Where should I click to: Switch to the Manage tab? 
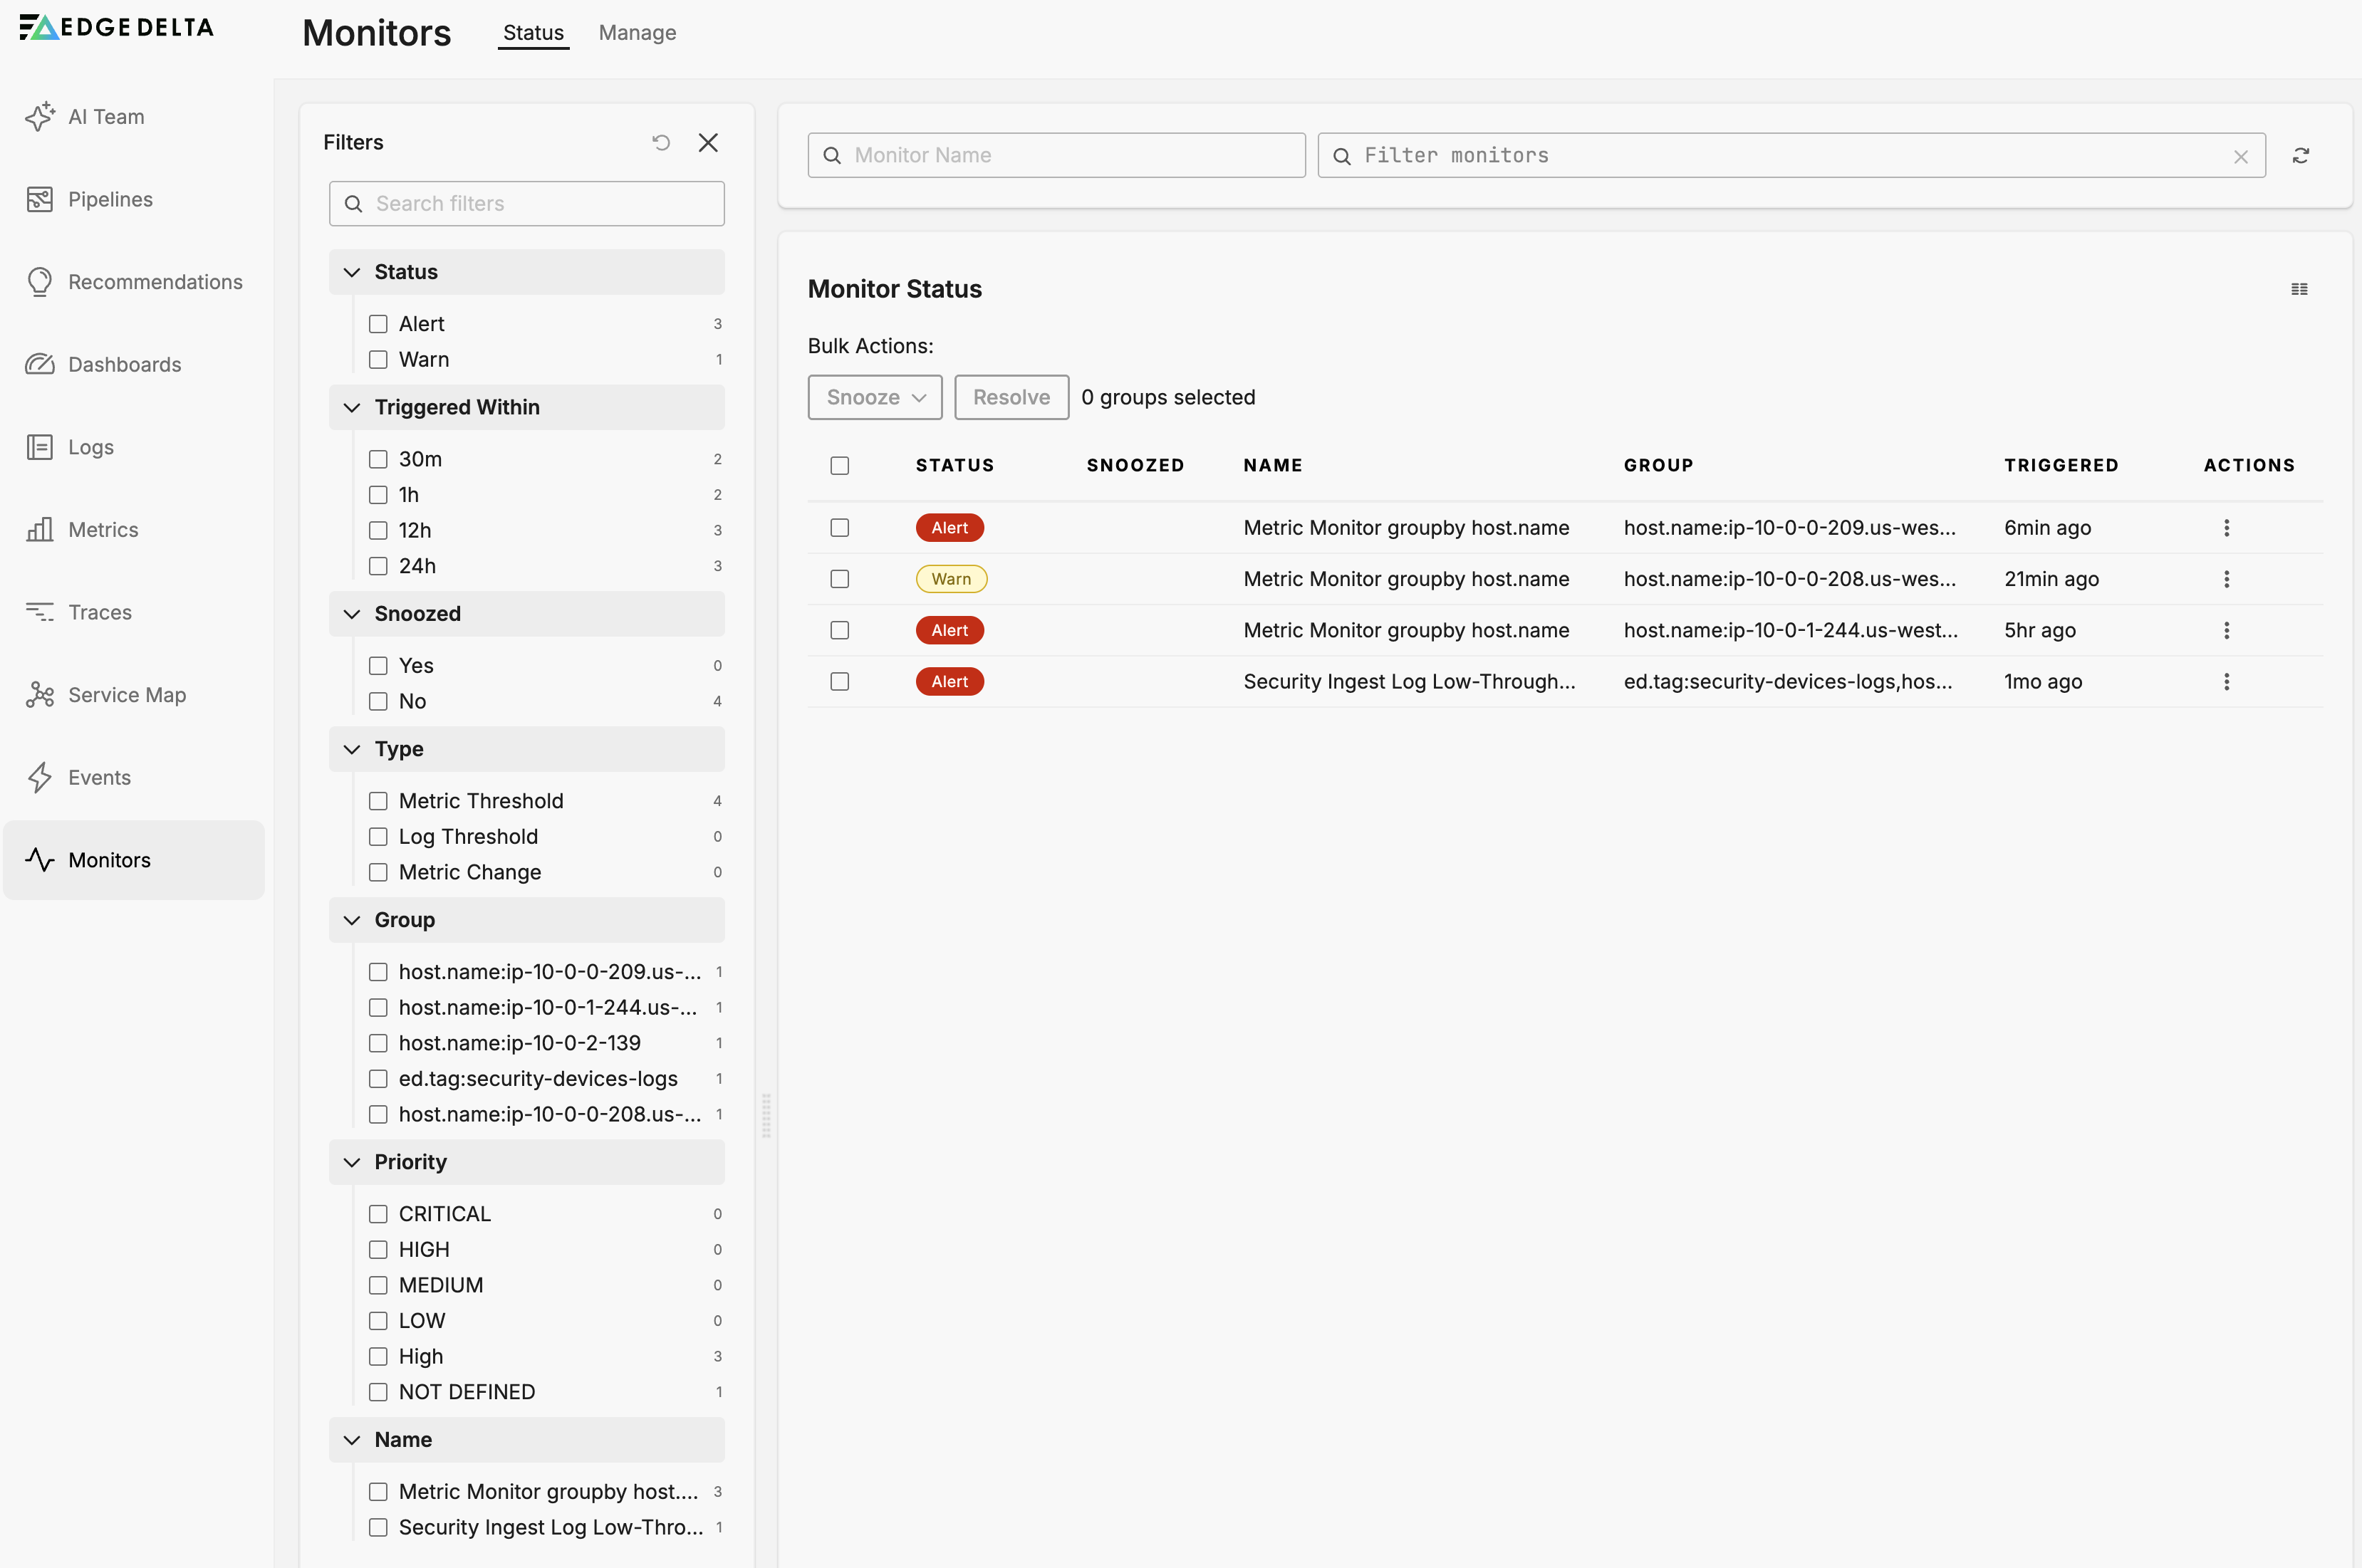tap(637, 33)
